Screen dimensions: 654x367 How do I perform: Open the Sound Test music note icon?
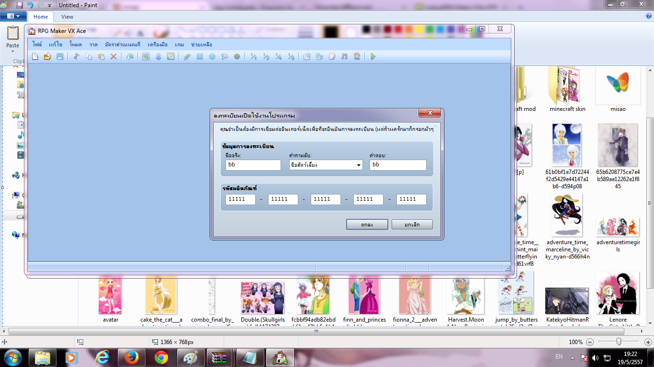point(344,57)
